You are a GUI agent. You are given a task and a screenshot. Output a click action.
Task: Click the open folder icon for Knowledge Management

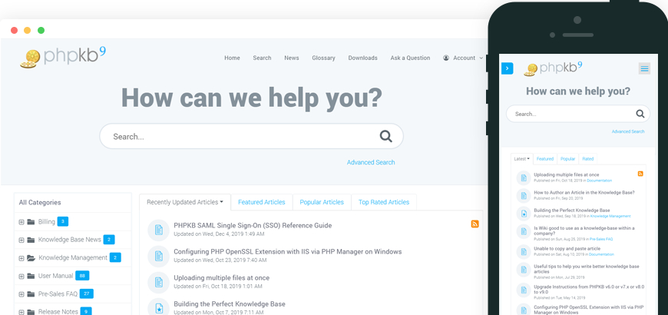pos(31,257)
